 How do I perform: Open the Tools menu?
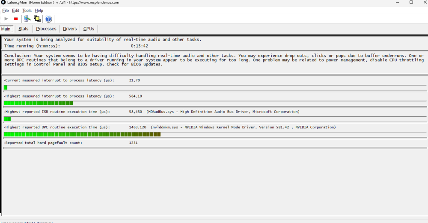coord(27,10)
